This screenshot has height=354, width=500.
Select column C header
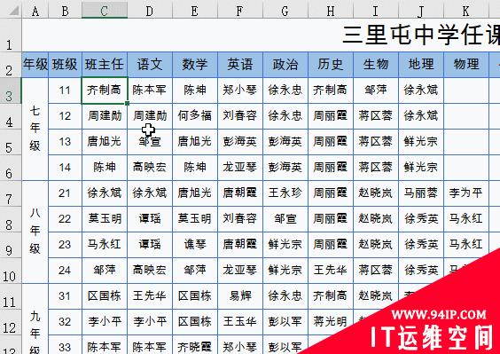click(105, 11)
